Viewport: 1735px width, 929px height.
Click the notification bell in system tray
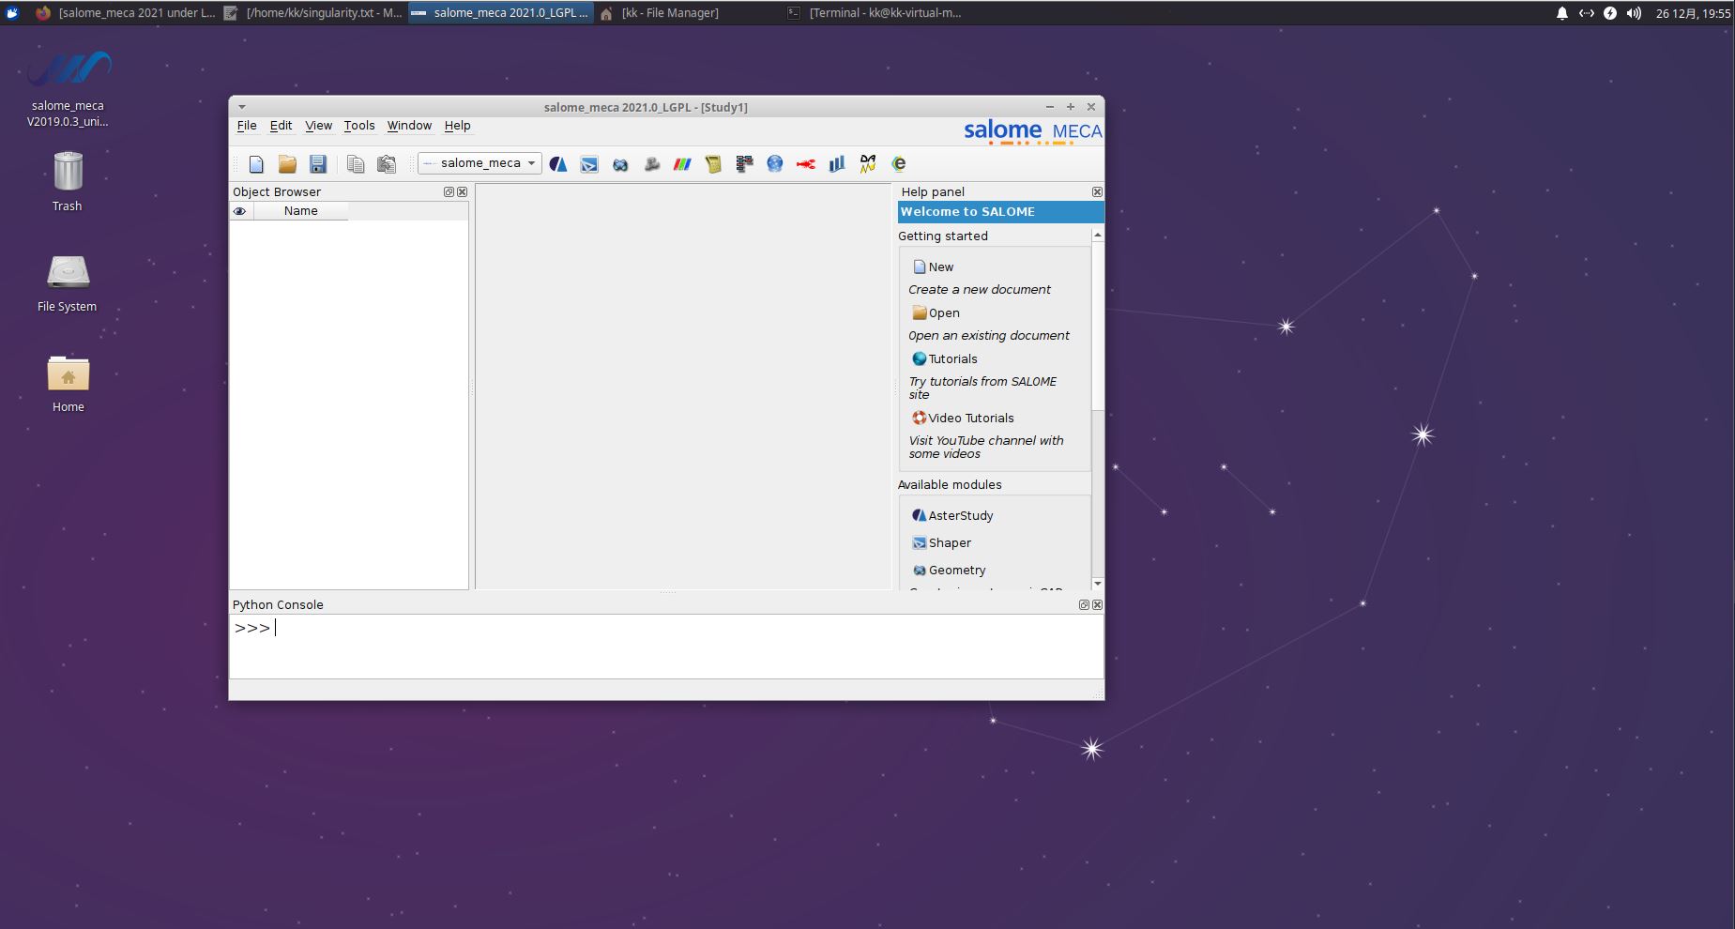point(1561,13)
